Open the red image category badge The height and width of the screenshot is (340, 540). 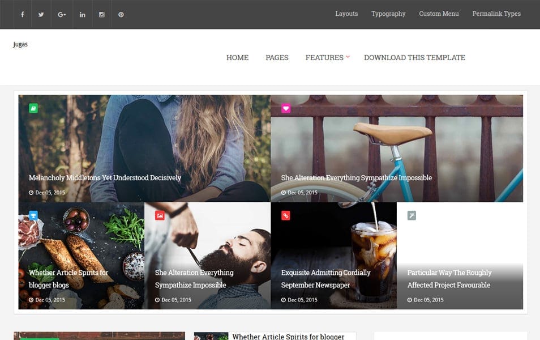tap(160, 216)
